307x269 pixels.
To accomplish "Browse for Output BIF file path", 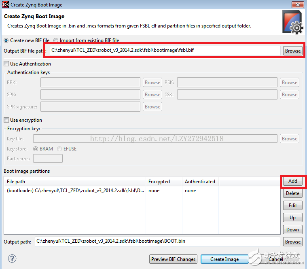I will tap(292, 51).
